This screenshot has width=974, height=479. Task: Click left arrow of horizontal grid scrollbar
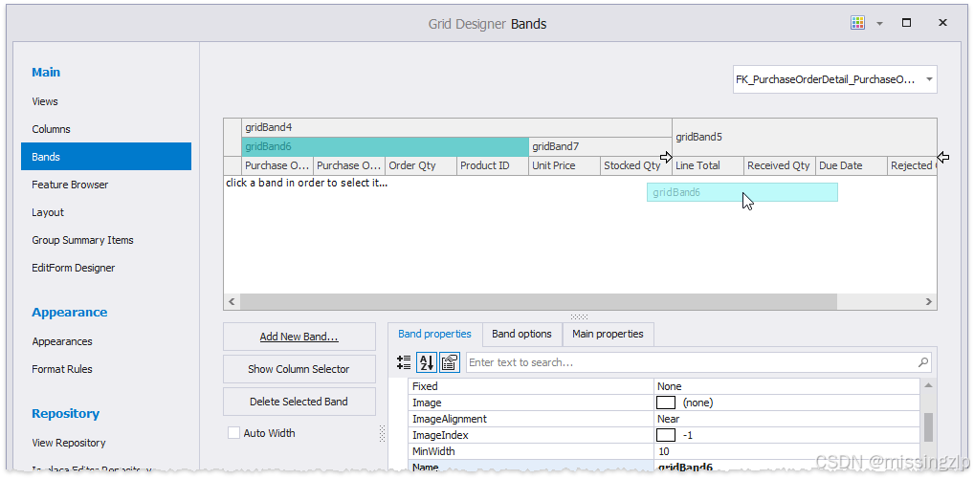[x=232, y=301]
